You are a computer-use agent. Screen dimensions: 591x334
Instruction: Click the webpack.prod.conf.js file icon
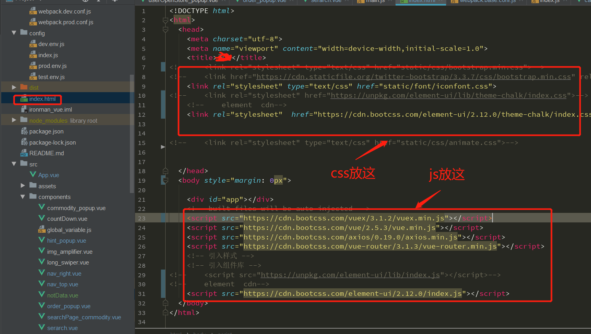(x=33, y=22)
